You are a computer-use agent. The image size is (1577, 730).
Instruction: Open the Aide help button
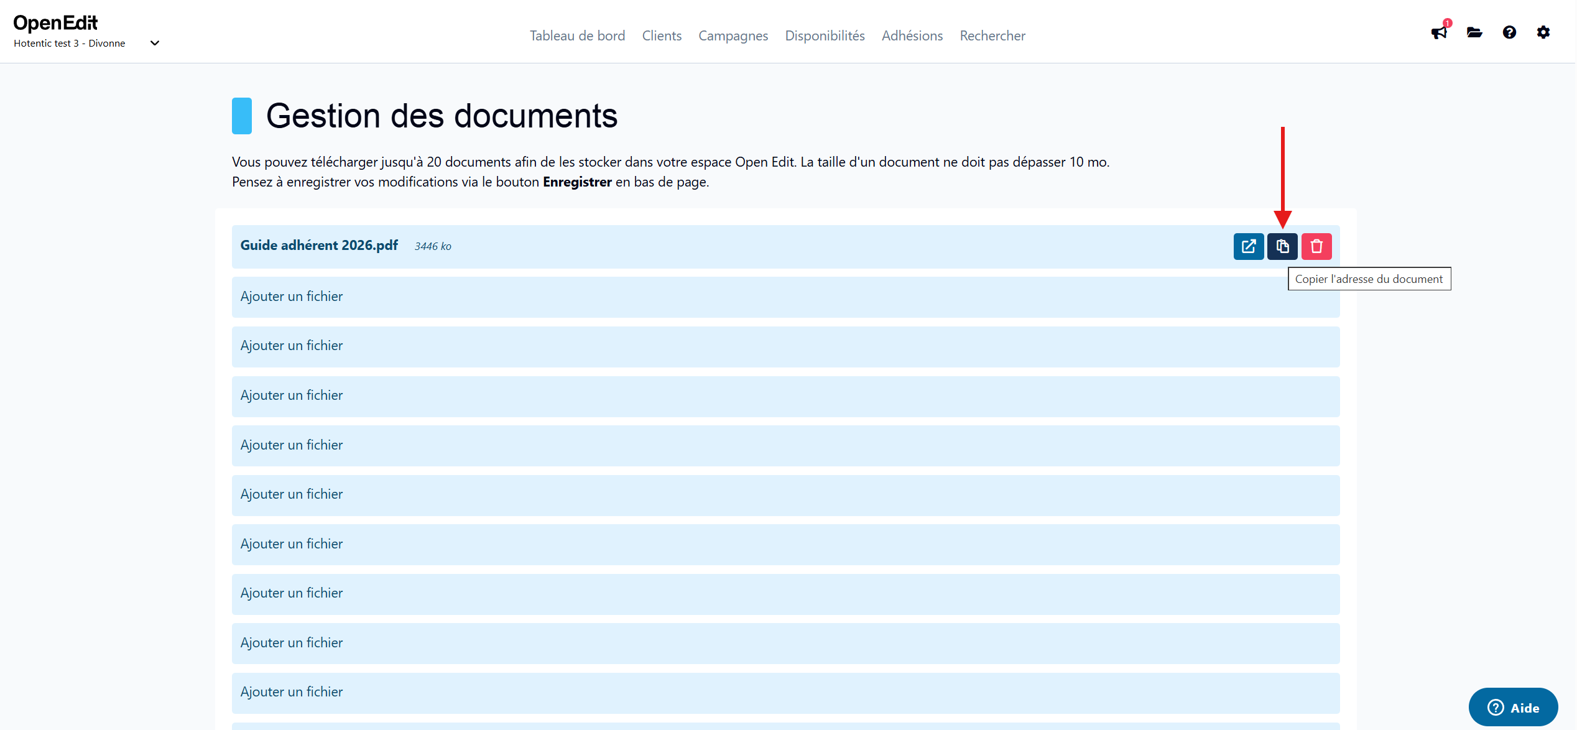pos(1514,707)
